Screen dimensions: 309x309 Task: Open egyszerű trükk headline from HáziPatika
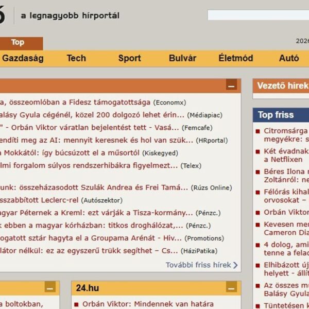(x=89, y=251)
